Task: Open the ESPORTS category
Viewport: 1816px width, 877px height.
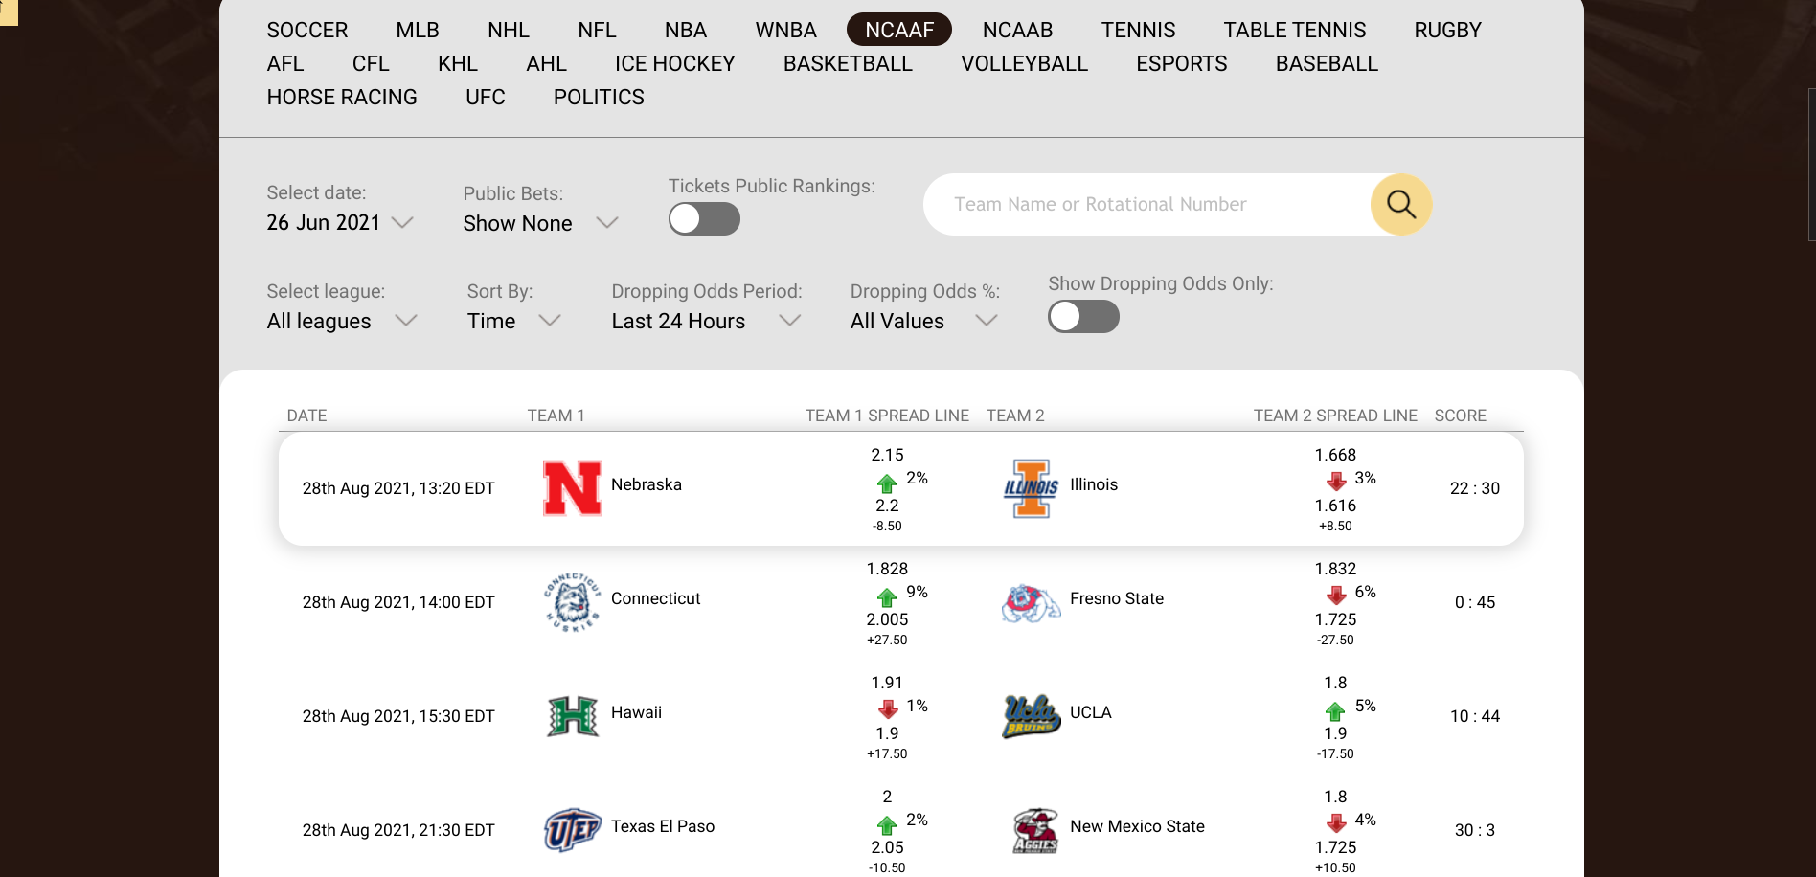Action: pyautogui.click(x=1181, y=63)
